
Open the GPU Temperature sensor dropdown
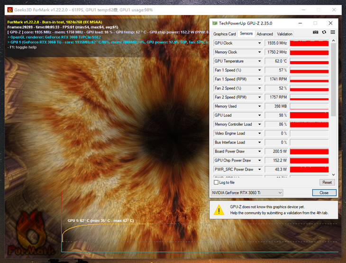point(259,61)
